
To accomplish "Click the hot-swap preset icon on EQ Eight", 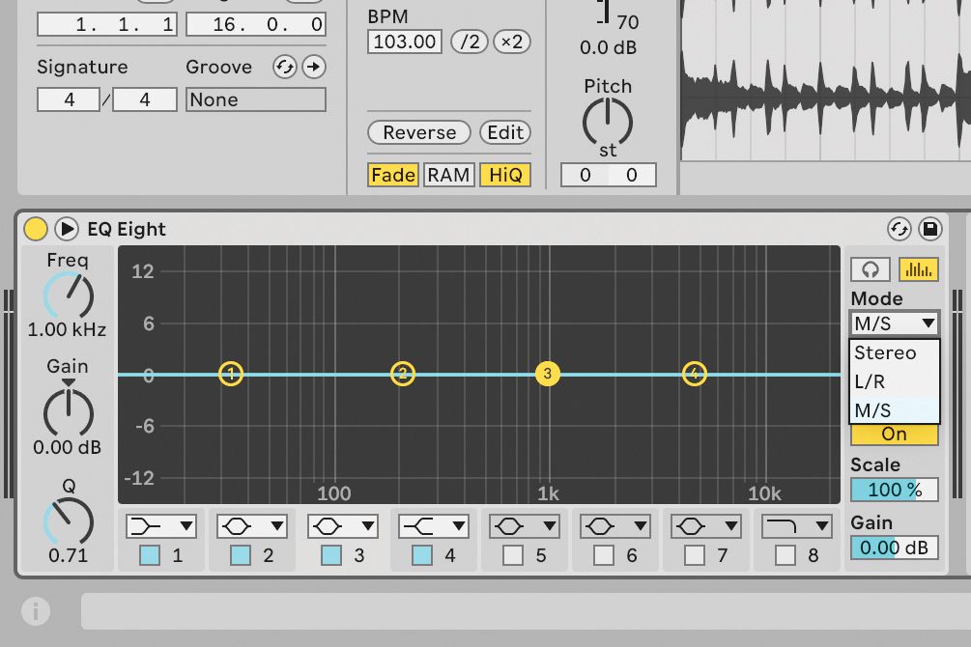I will (900, 229).
